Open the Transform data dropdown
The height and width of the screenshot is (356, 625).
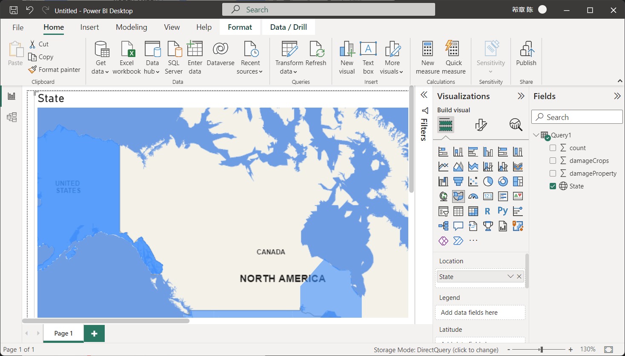click(289, 58)
